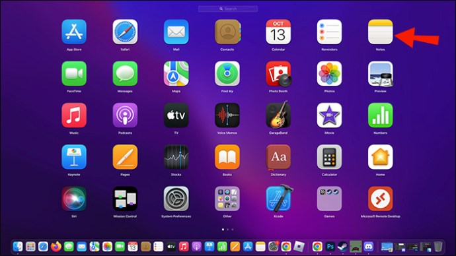Open iMovie
Screen dimensions: 456x256
329,115
